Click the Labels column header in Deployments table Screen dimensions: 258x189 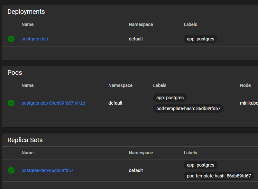click(x=190, y=24)
